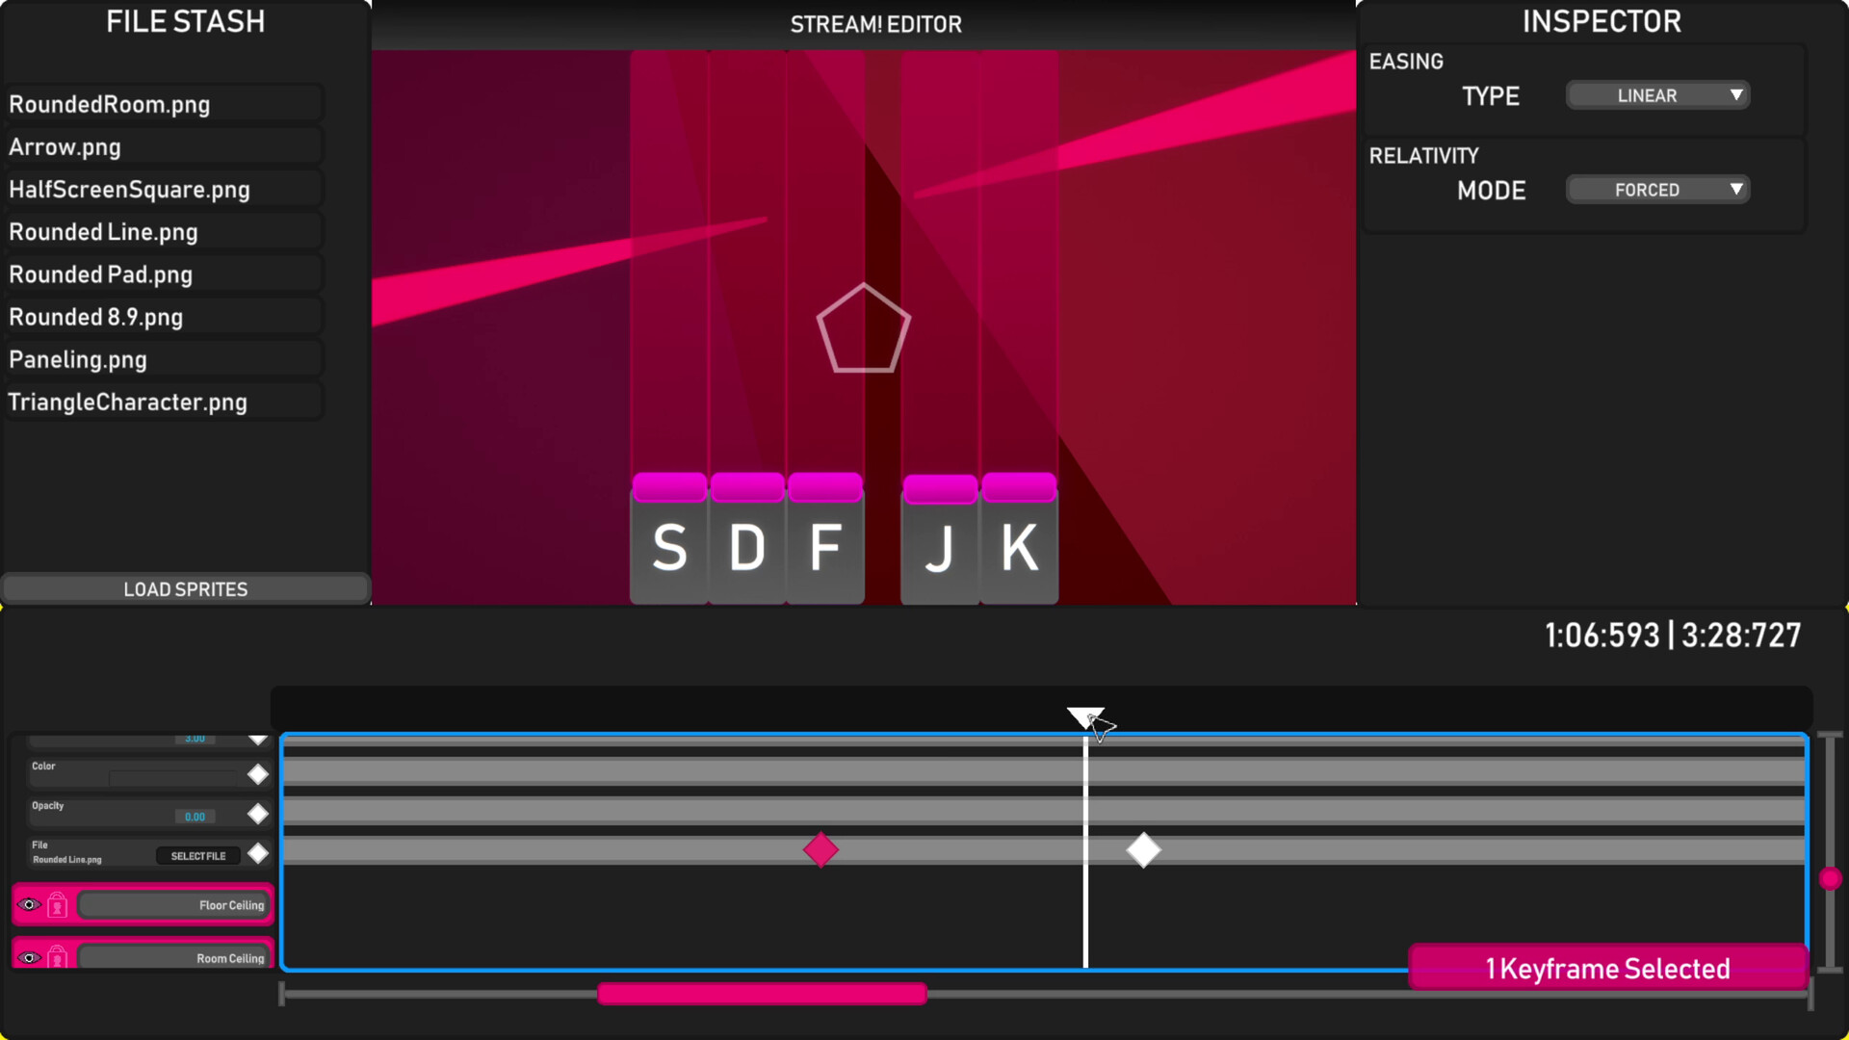Select Paneling.png in File Stash
Viewport: 1849px width, 1040px height.
[162, 358]
